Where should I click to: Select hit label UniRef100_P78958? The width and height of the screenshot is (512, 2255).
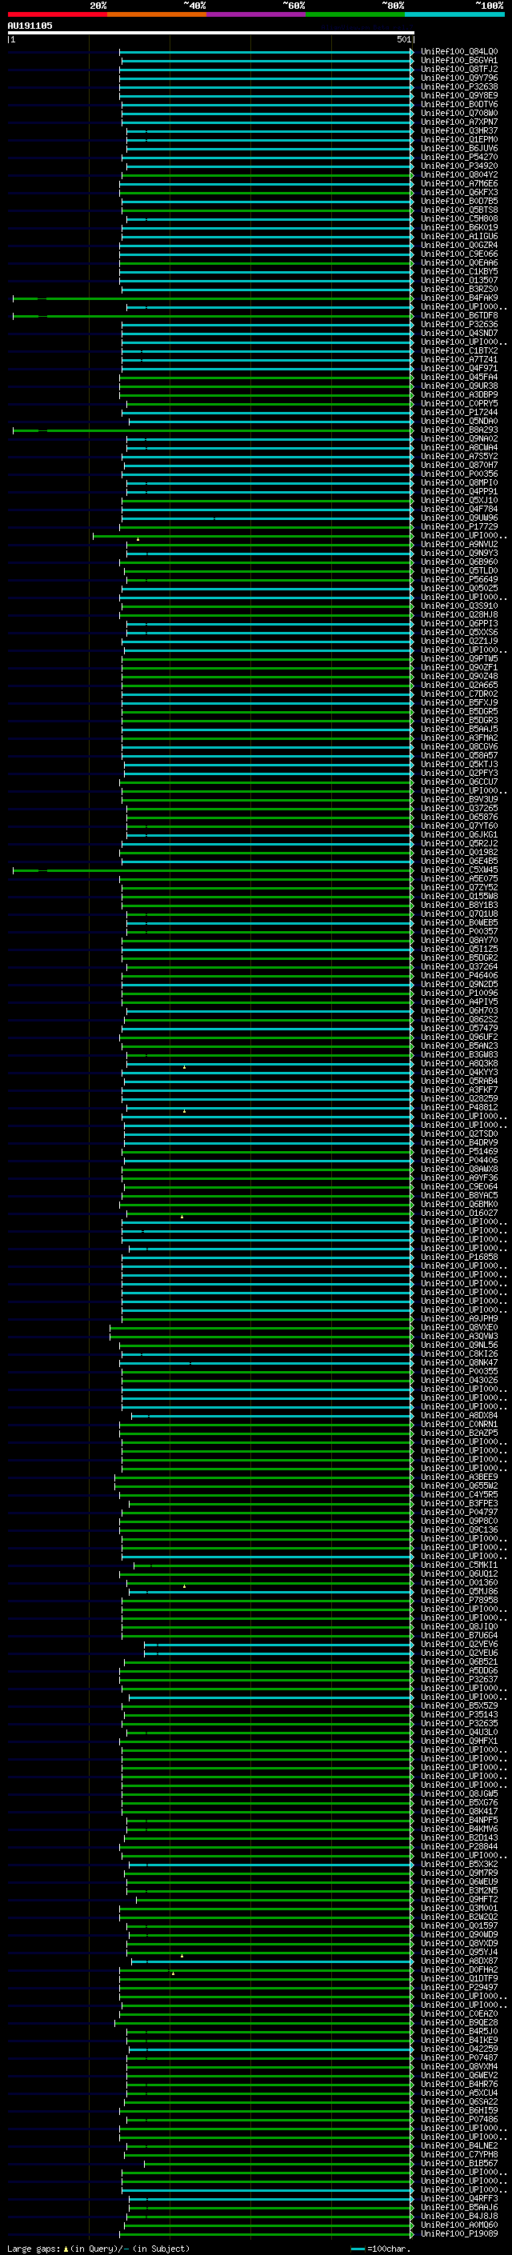pyautogui.click(x=459, y=1600)
